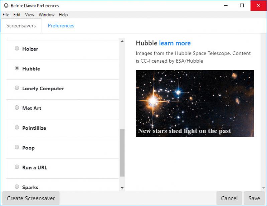
Task: Open the View menu
Action: (x=30, y=15)
